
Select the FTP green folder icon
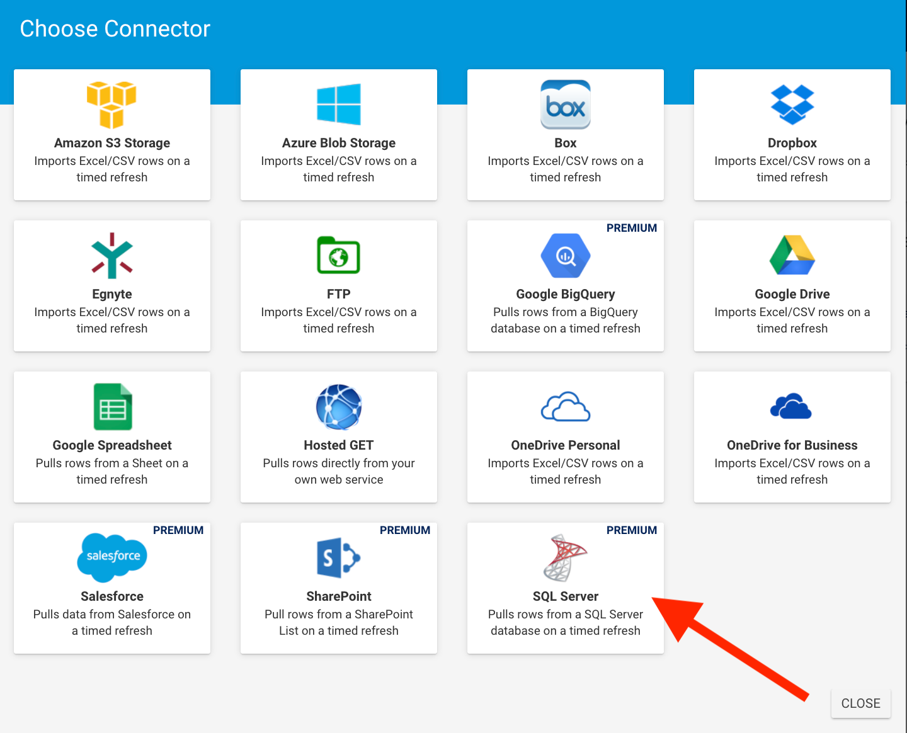339,255
